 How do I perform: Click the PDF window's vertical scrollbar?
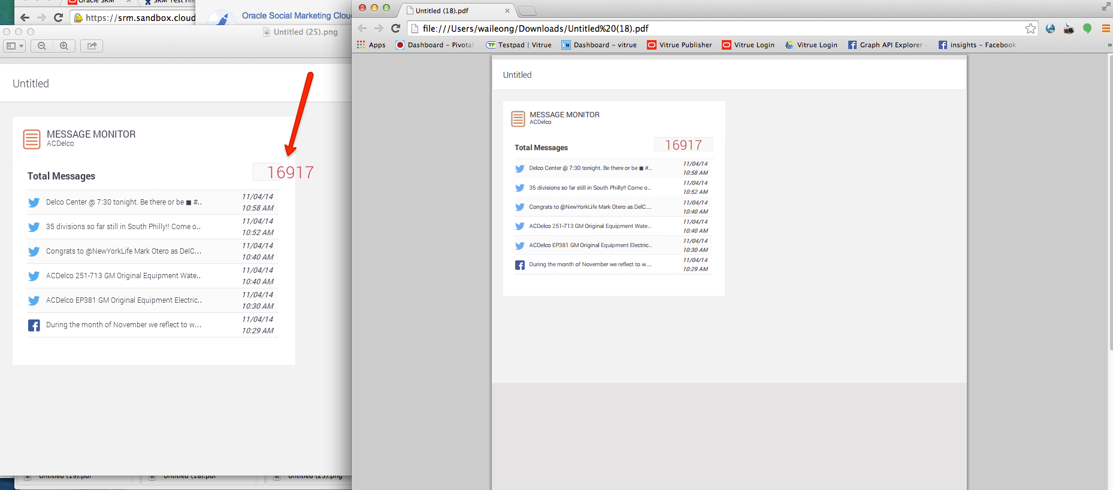pyautogui.click(x=1110, y=202)
